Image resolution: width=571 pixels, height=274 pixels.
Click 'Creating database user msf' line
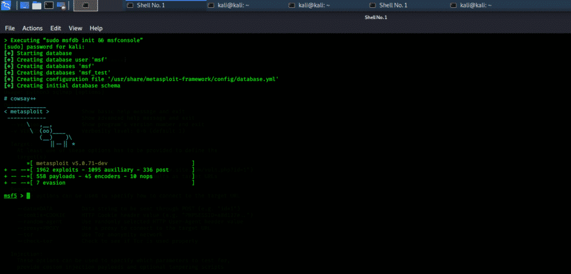click(x=55, y=60)
